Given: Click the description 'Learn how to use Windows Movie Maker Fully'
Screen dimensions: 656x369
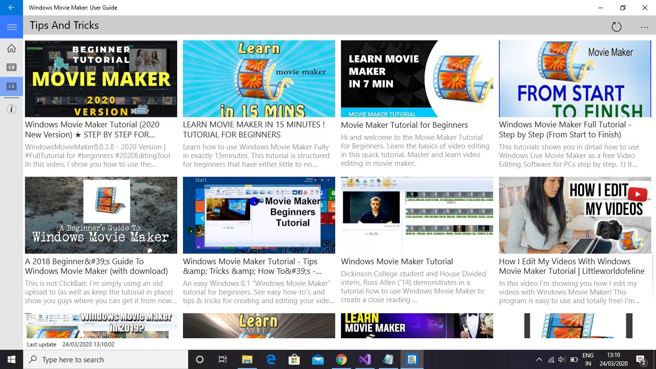Looking at the screenshot, I should 256,156.
